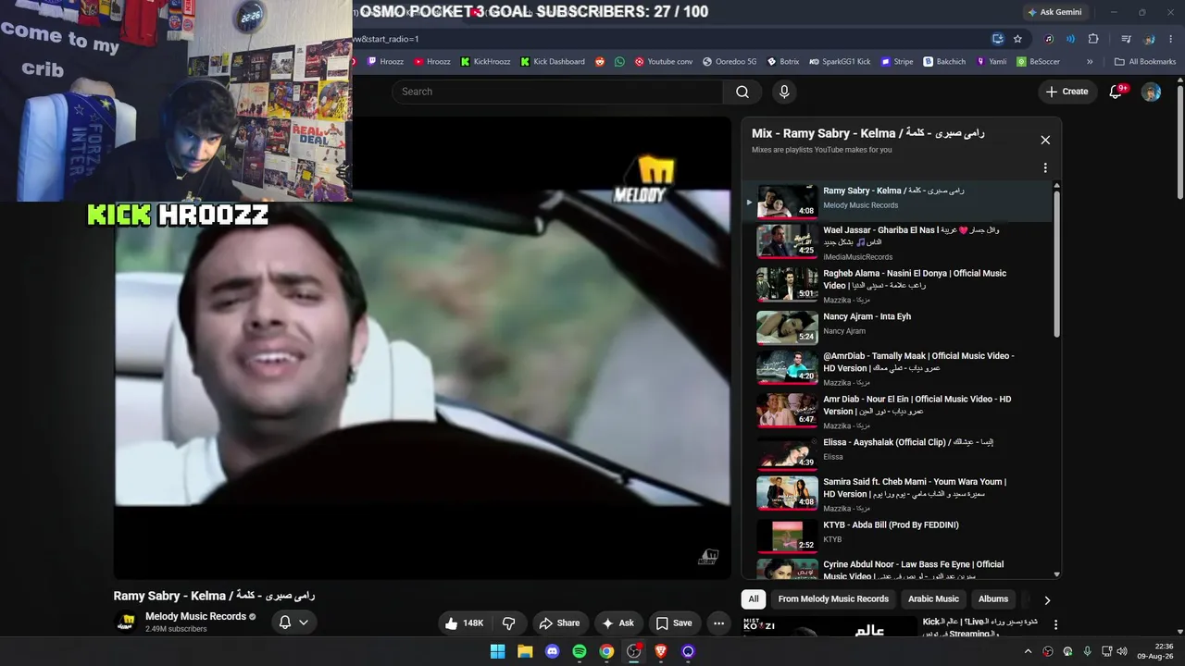Like the Ramy Sabry video
1185x666 pixels.
tap(463, 623)
